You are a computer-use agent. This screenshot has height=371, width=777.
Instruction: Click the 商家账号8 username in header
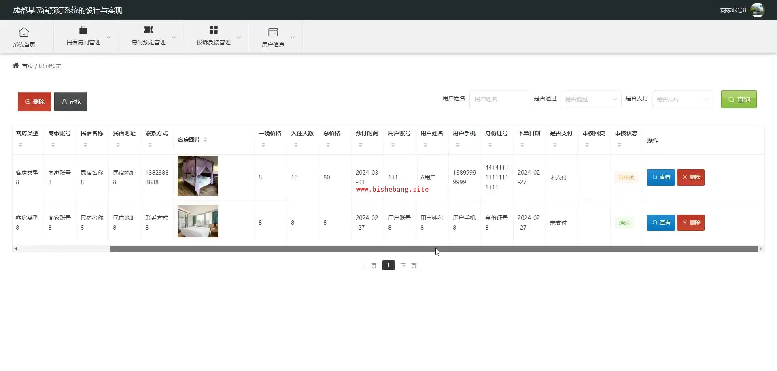(x=733, y=10)
